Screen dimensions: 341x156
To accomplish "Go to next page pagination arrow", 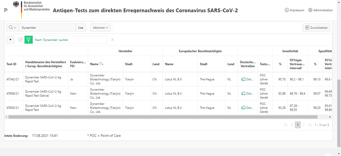I will [304, 125].
